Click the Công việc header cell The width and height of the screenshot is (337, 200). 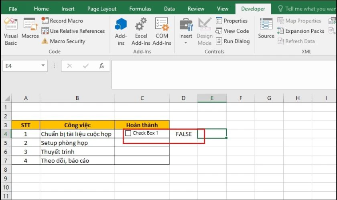77,125
